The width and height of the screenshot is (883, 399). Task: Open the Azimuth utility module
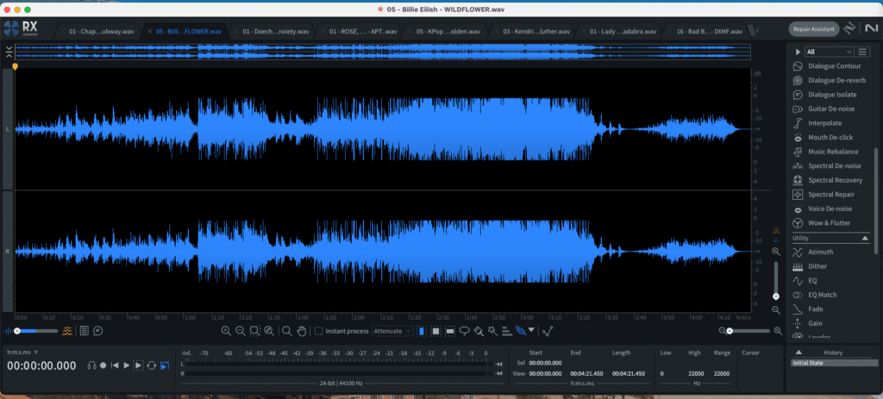point(813,252)
